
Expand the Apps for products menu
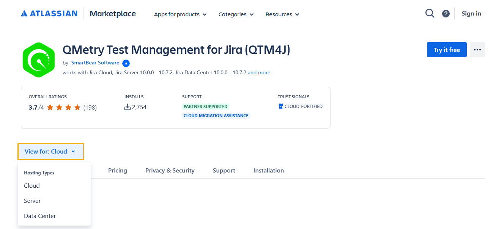pos(180,14)
